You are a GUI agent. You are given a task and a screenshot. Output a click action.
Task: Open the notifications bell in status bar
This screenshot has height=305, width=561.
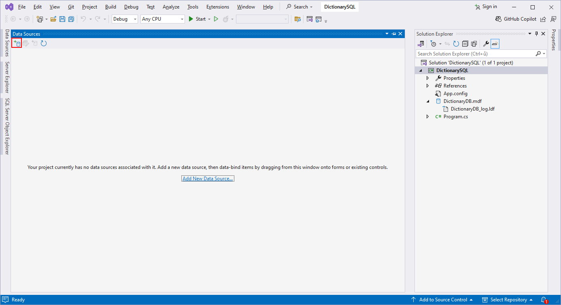click(x=544, y=300)
